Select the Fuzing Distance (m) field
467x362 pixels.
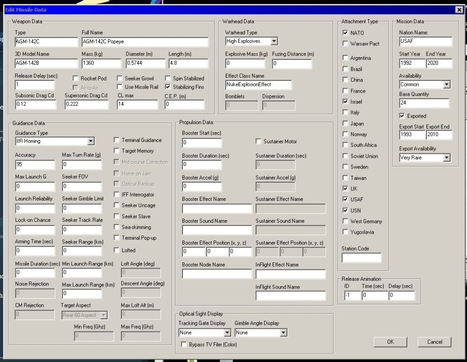(x=292, y=63)
